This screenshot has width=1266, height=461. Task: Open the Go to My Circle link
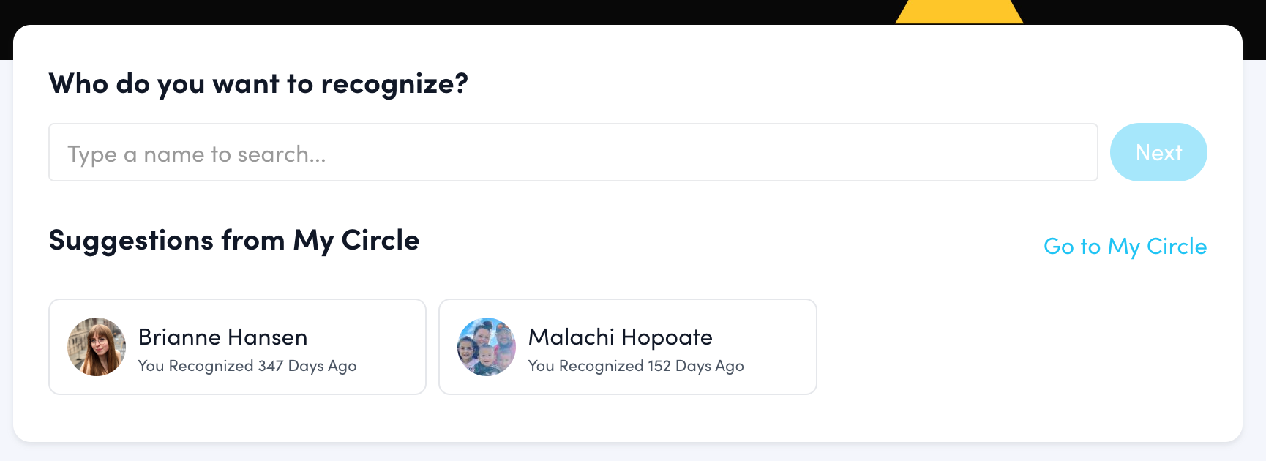click(1125, 247)
